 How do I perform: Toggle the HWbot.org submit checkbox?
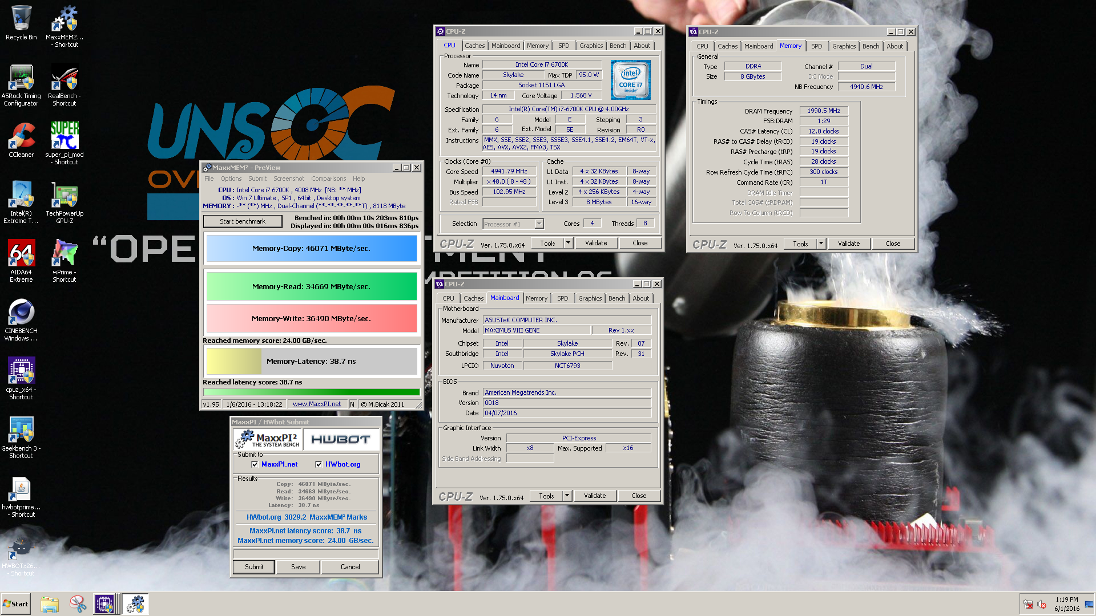319,464
